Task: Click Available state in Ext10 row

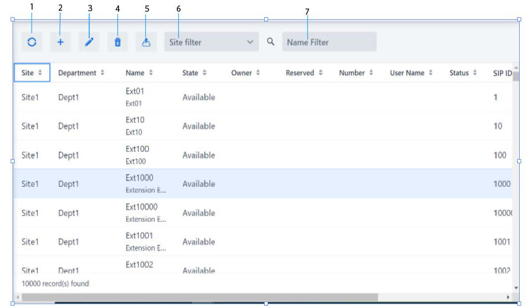Action: pyautogui.click(x=199, y=126)
